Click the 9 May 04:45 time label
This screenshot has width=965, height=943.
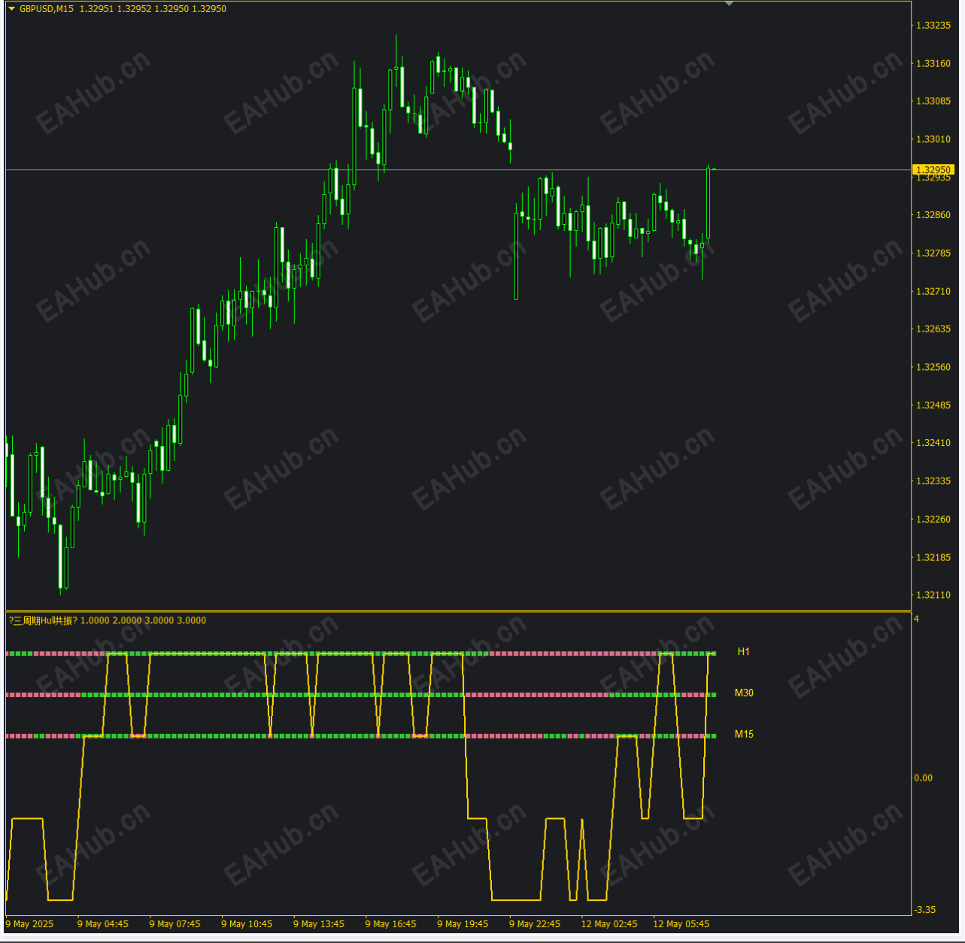[103, 924]
